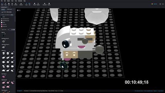Select Light Bluish Gray color swatch
Screen dimensions: 165x93
(2, 21)
